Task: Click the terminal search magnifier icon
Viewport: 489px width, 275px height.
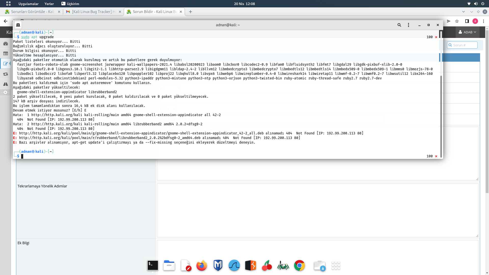Action: [x=399, y=25]
